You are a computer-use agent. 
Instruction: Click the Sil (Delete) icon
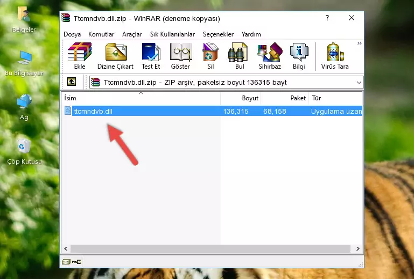(210, 56)
